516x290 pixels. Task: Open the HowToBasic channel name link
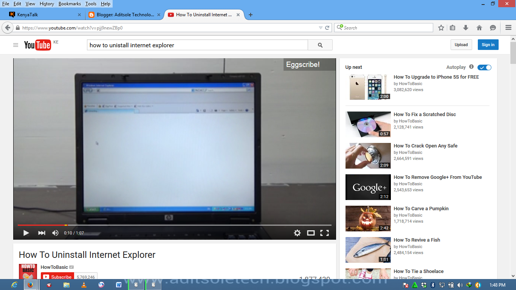pyautogui.click(x=54, y=267)
